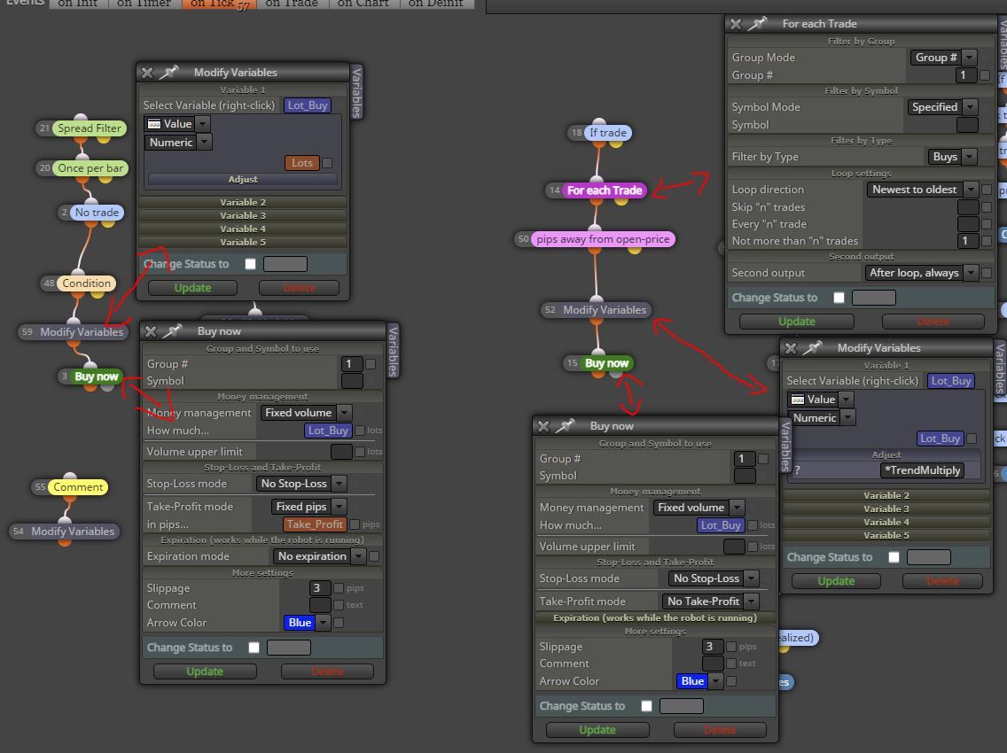Select the Spread Filter block
The image size is (1007, 753).
click(x=89, y=128)
